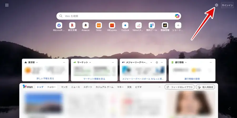Open the ビデオ category
This screenshot has width=237, height=118.
[x=139, y=87]
